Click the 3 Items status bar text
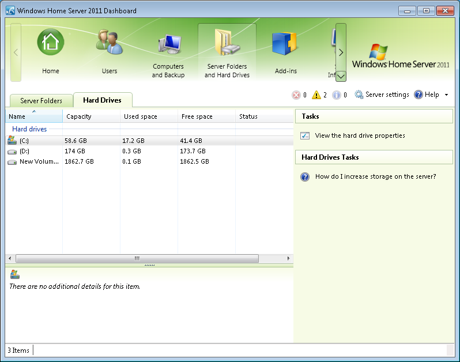 point(18,350)
